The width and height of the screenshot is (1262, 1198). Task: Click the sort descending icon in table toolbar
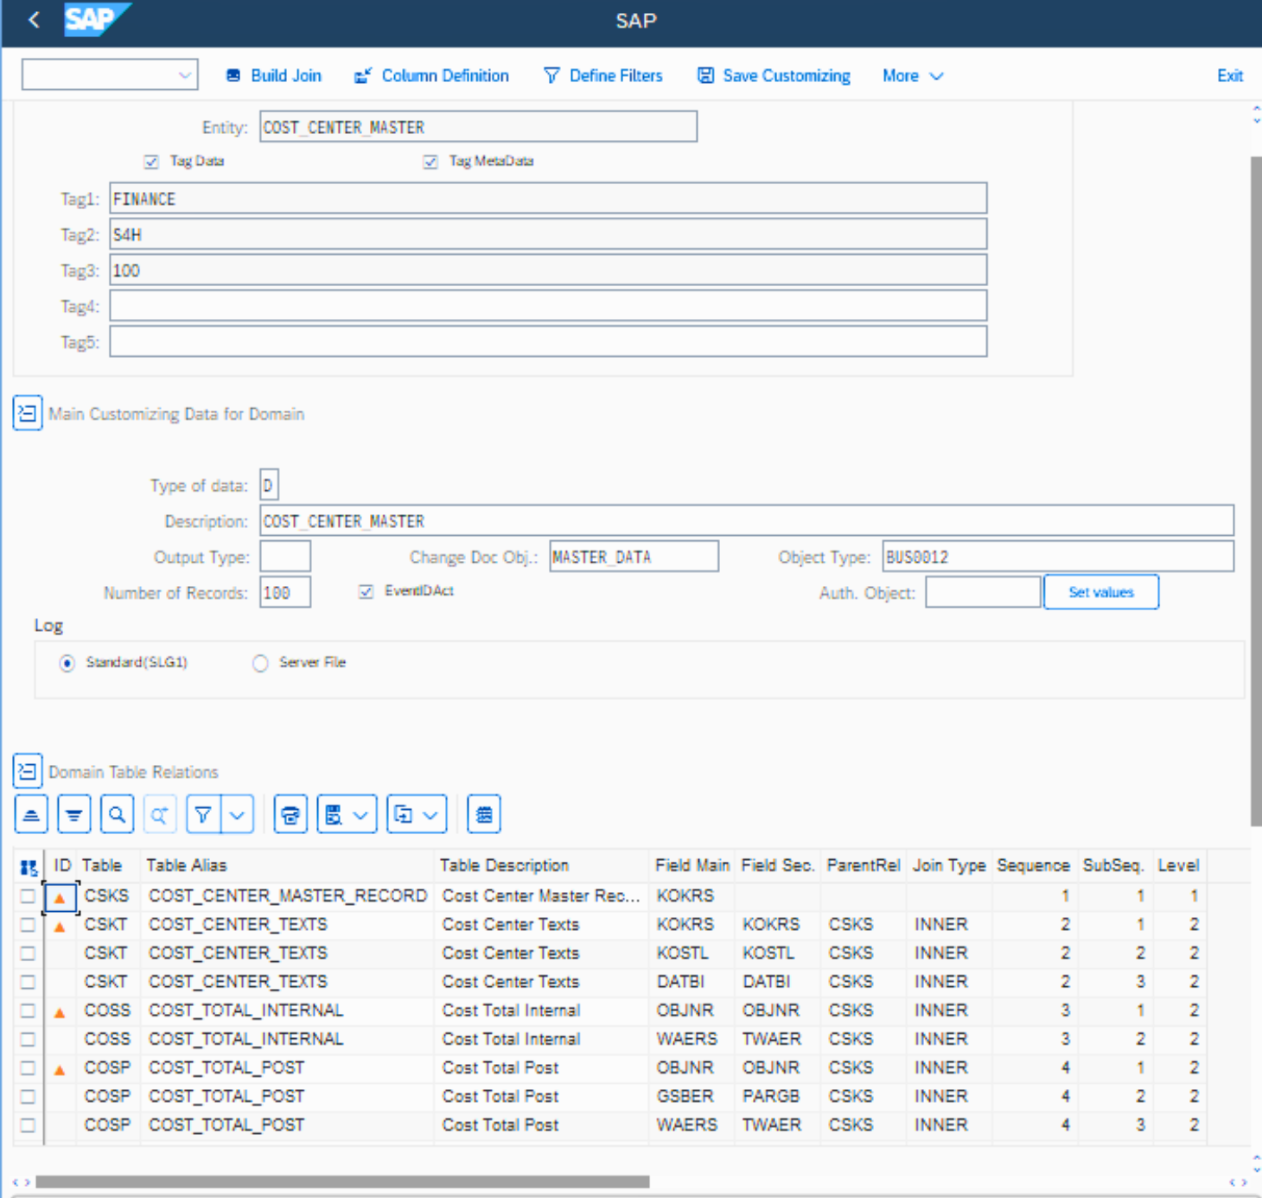(x=74, y=814)
